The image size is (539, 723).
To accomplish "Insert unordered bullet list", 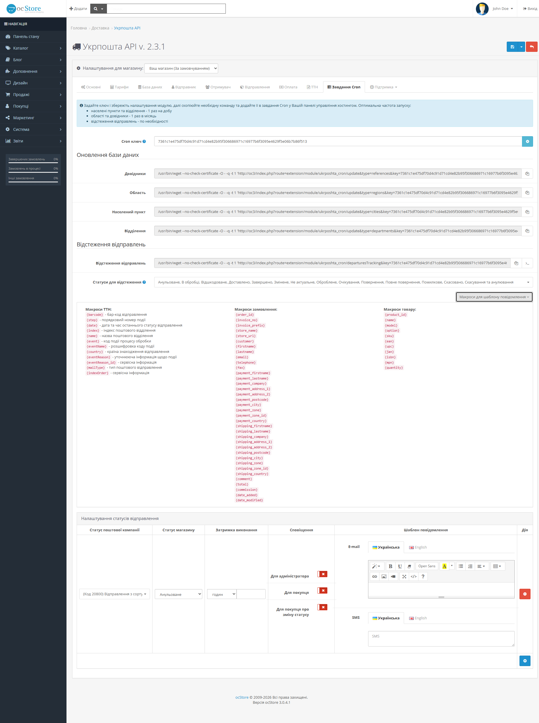I will 461,566.
